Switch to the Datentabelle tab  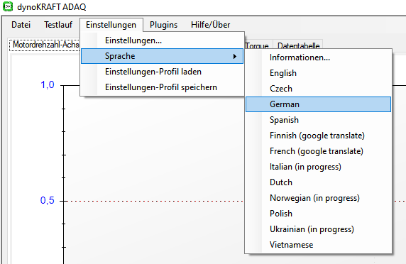[x=298, y=45]
